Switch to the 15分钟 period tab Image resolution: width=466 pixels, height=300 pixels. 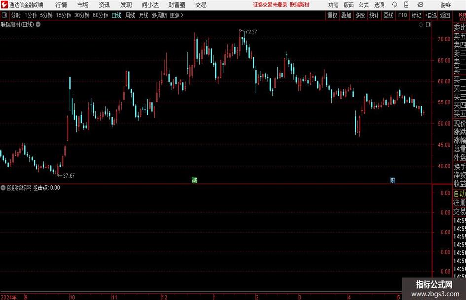click(64, 15)
